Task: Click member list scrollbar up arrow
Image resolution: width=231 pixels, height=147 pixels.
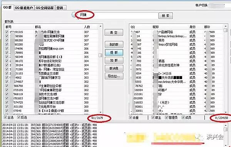Action: [x=226, y=26]
